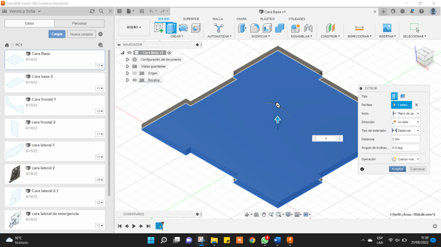Open the Inicio dropdown
Viewport: 441px width, 247px height.
(x=406, y=114)
